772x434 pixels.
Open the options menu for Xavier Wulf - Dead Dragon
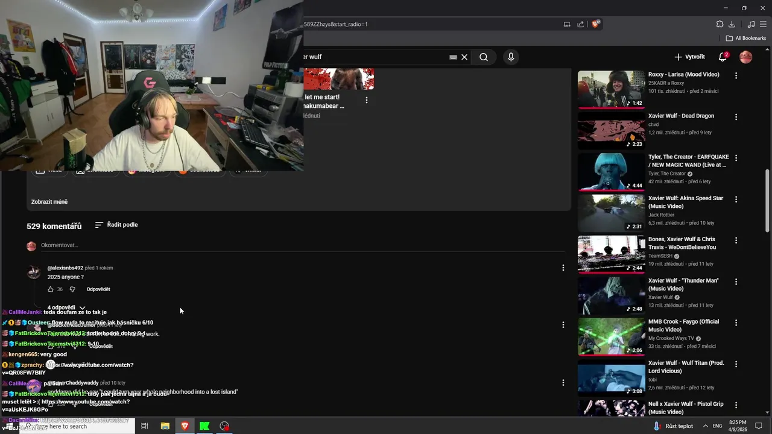point(736,116)
